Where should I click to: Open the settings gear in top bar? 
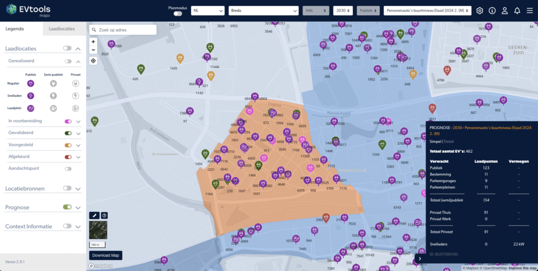480,11
